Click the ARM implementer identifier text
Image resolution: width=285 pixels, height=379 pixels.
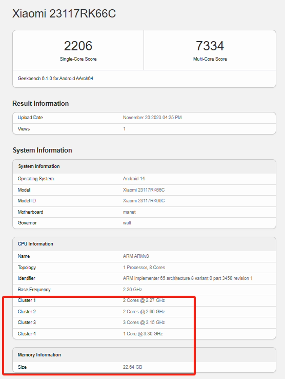(188, 278)
